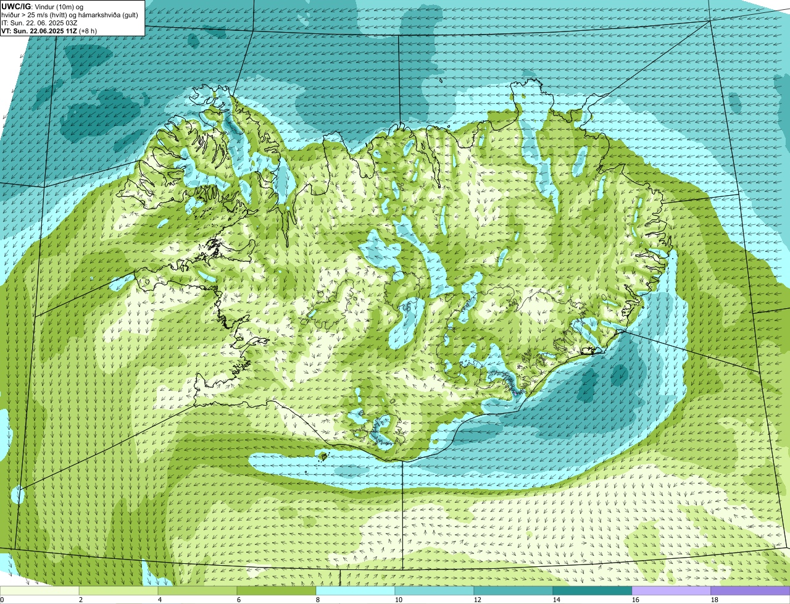The width and height of the screenshot is (790, 604).
Task: Click the "VT: Sun. 22.06.2025 11Z" valid time line
Action: click(49, 31)
